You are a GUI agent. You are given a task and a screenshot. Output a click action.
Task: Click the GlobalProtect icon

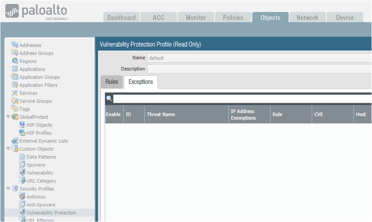(15, 117)
